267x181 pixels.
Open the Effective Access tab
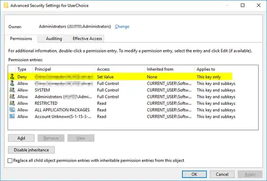click(87, 39)
